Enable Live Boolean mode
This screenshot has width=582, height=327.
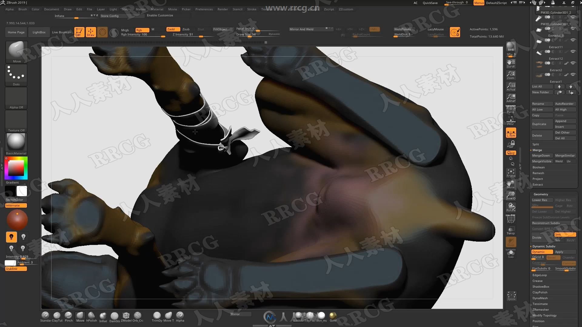(61, 32)
